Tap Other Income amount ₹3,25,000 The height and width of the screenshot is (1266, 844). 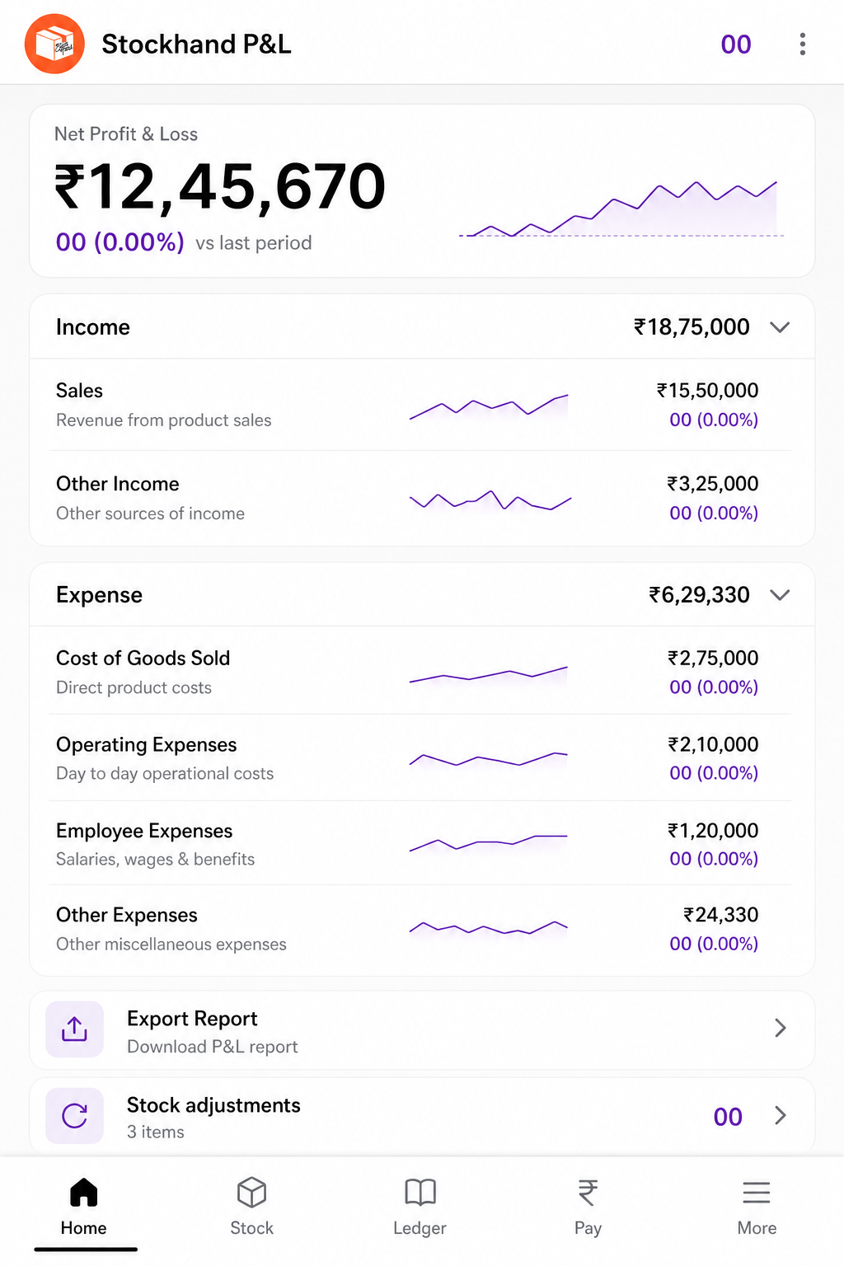712,484
